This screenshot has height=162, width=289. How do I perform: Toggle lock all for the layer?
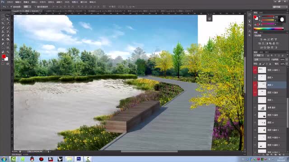[x=270, y=64]
